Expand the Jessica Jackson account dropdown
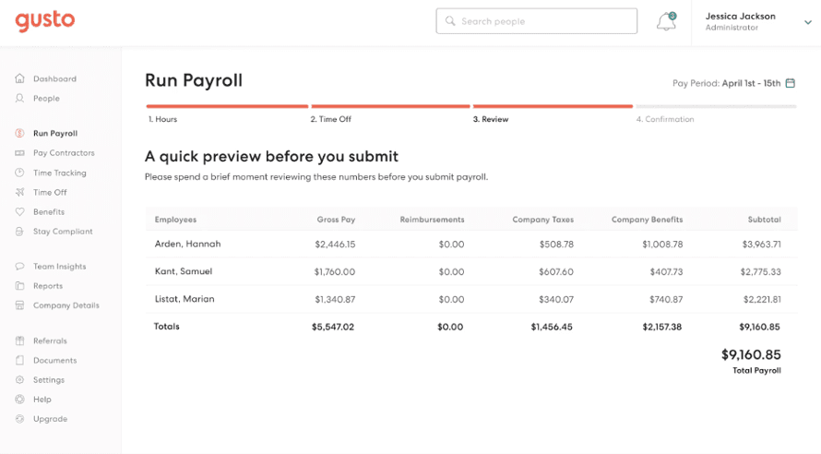 click(807, 22)
